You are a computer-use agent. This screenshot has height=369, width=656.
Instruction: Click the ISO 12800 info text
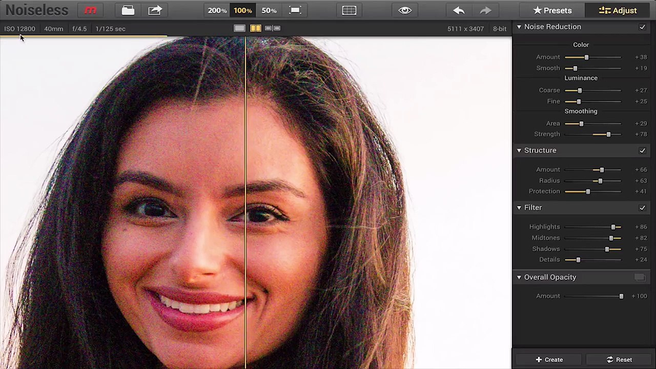click(x=19, y=29)
